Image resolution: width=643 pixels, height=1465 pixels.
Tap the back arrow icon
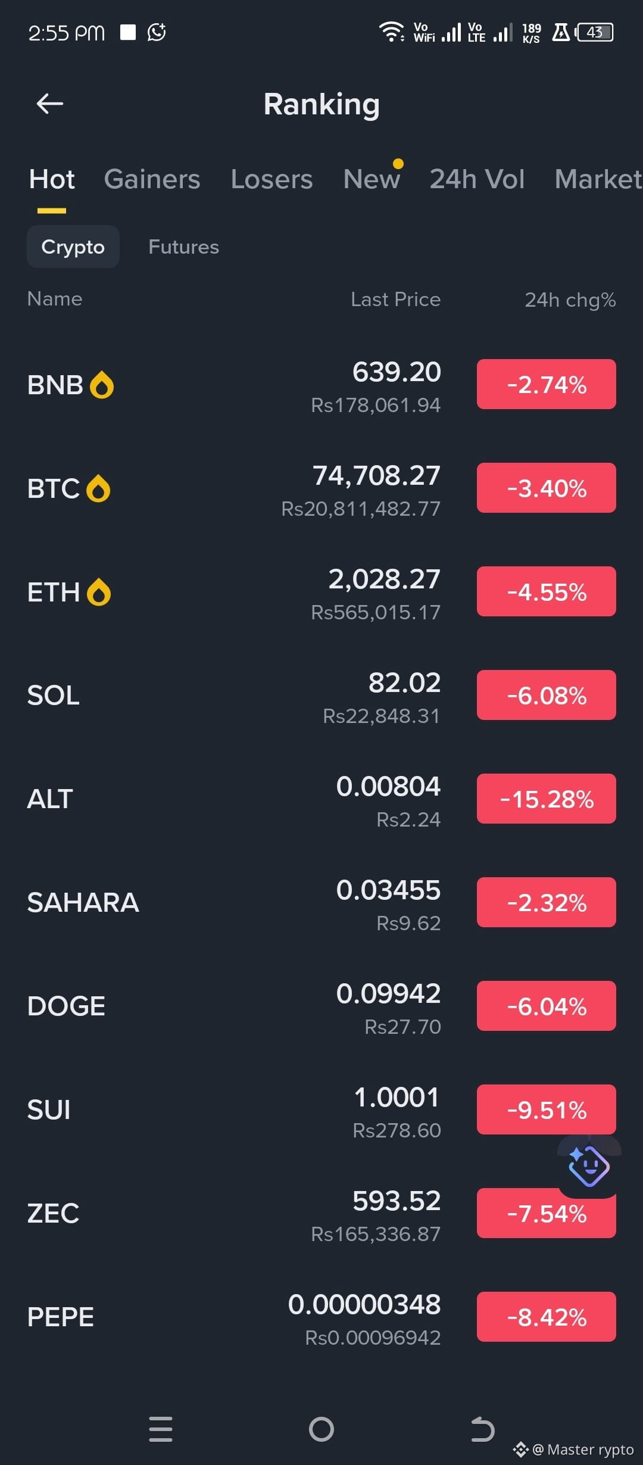point(50,104)
